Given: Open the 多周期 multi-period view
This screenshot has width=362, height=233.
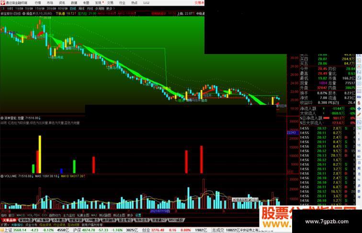Looking at the screenshot, I should [x=100, y=9].
